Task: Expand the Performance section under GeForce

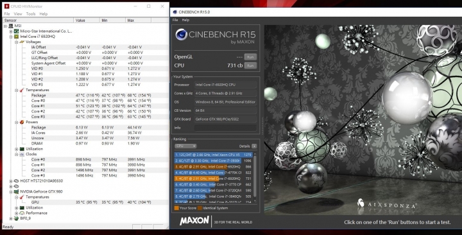Action: 17,213
